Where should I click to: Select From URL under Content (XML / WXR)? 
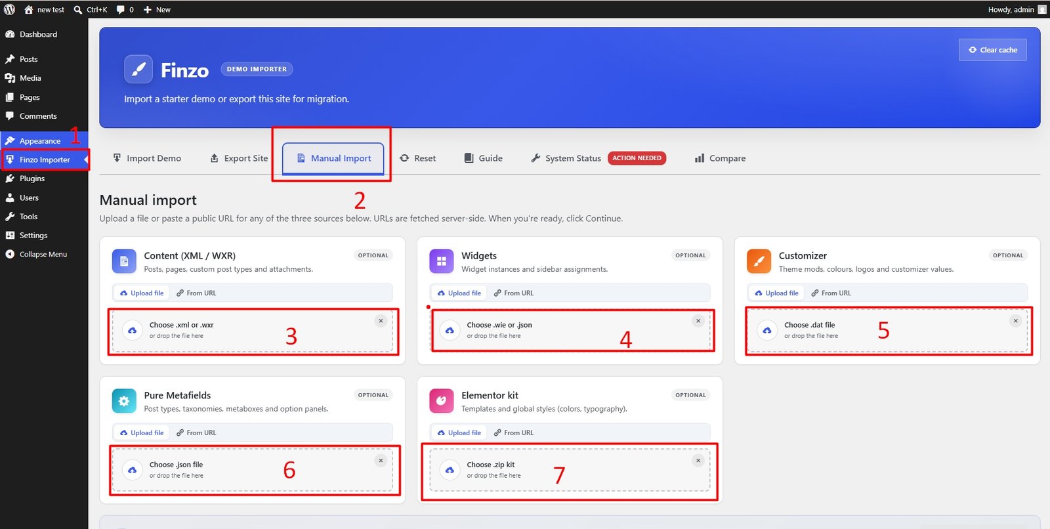196,293
